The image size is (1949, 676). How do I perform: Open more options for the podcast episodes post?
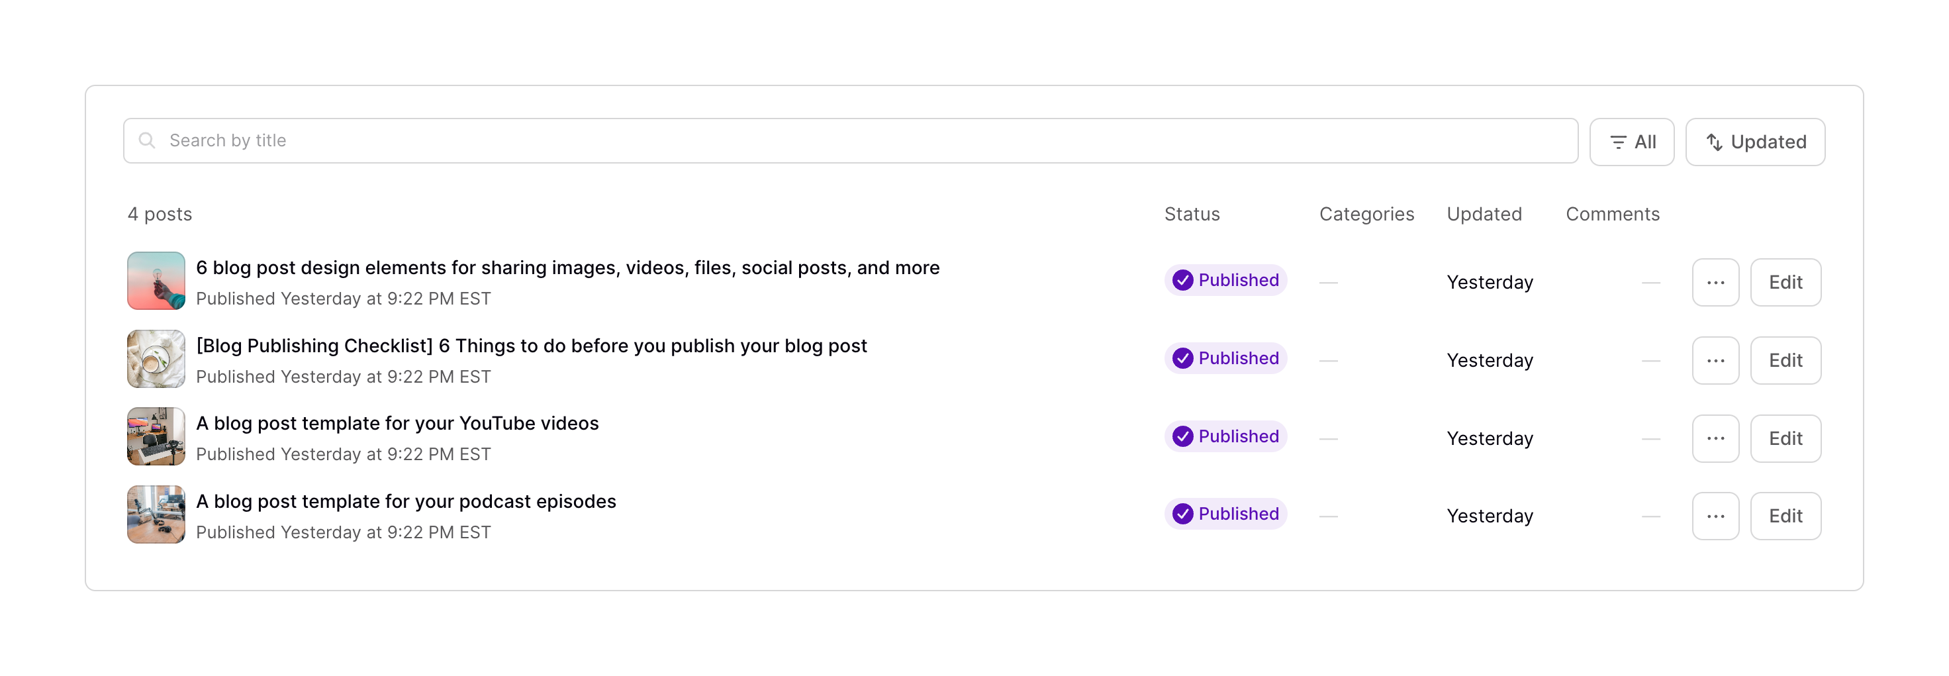1715,516
